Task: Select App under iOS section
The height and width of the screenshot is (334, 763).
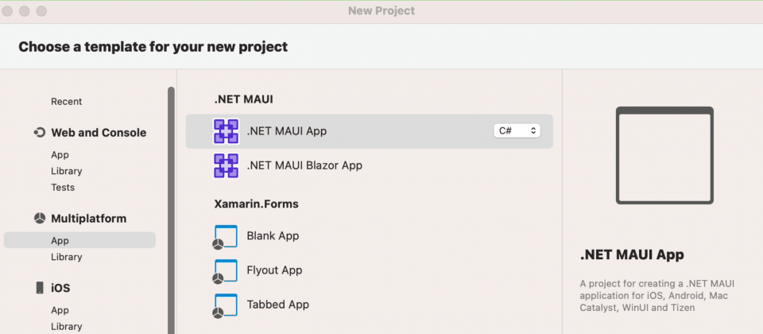Action: [x=60, y=310]
